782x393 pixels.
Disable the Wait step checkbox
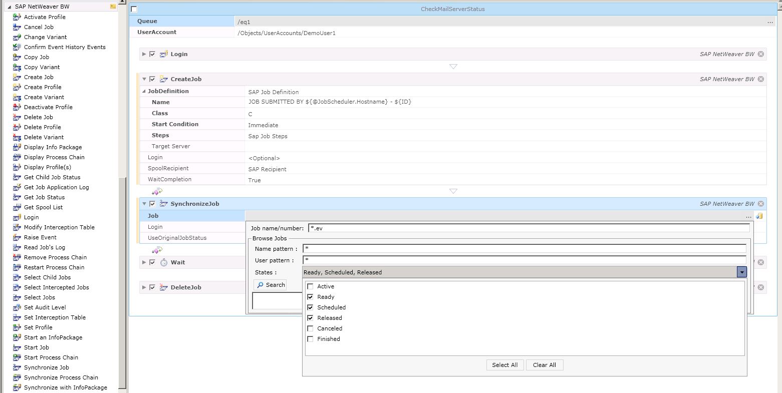[152, 262]
